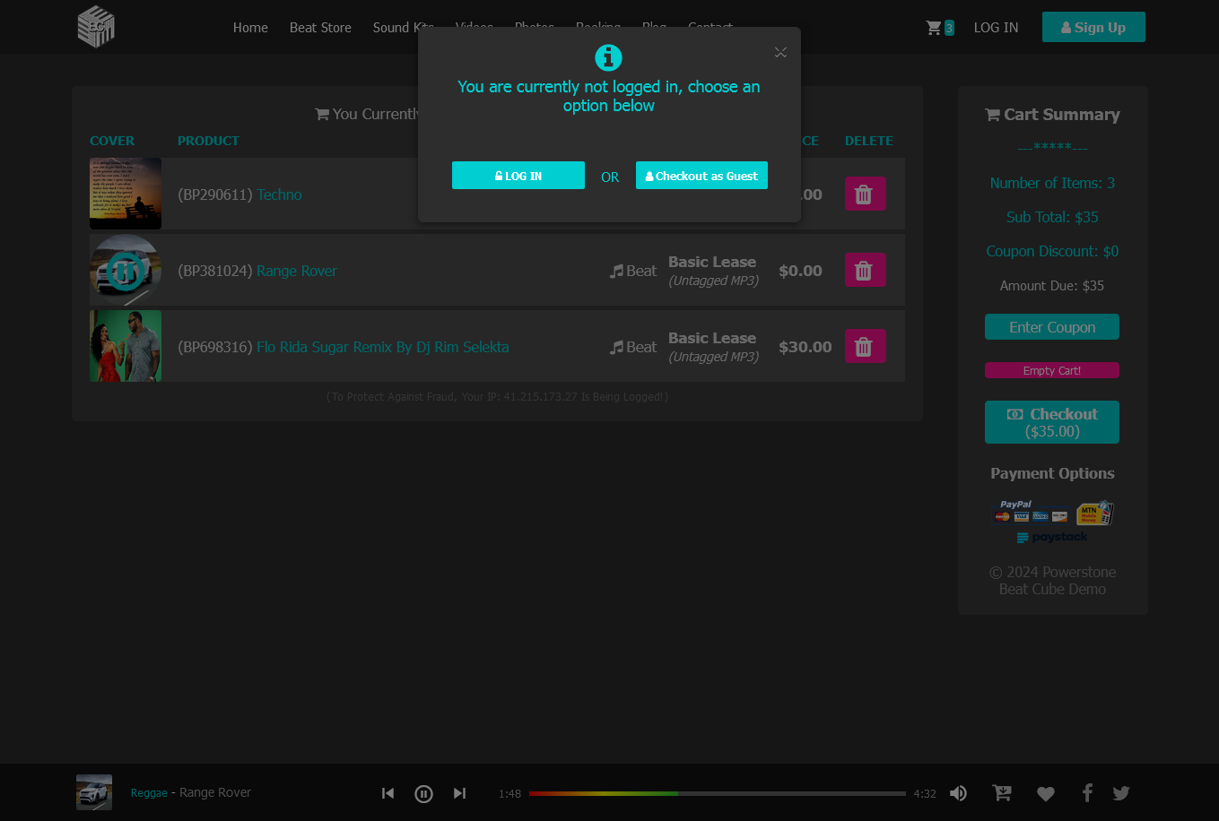This screenshot has width=1219, height=821.
Task: Open the Beat Store menu item
Action: (x=320, y=28)
